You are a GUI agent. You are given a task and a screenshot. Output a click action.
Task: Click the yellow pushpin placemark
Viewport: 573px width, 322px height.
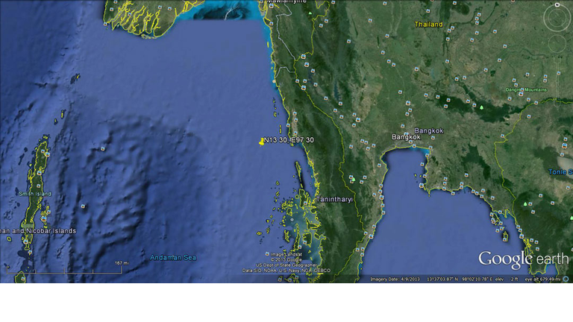point(262,142)
